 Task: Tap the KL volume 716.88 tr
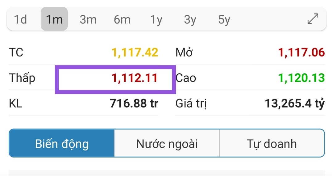point(134,104)
